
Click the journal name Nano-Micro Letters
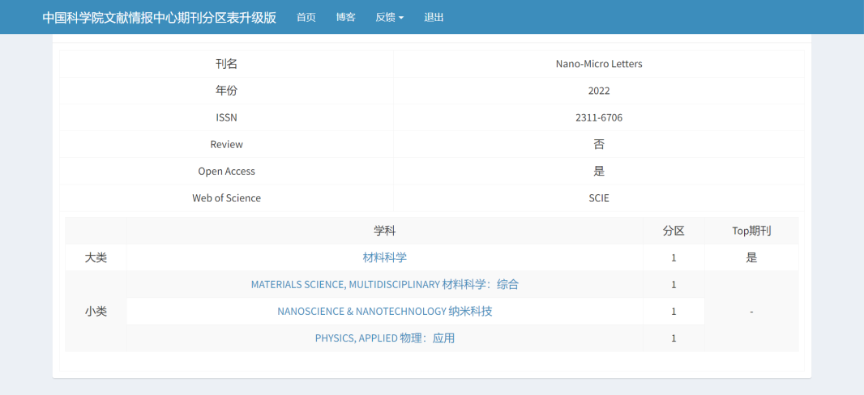pyautogui.click(x=599, y=64)
